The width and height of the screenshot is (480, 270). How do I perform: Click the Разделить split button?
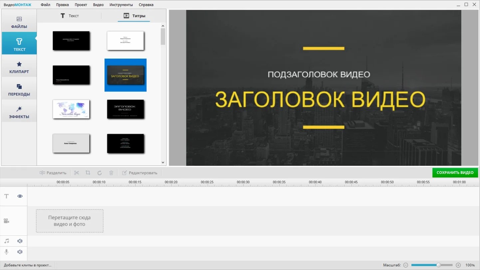coord(53,173)
